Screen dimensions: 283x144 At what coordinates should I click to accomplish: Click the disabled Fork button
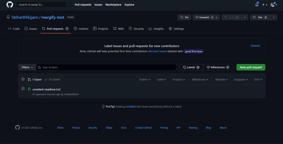231,17
